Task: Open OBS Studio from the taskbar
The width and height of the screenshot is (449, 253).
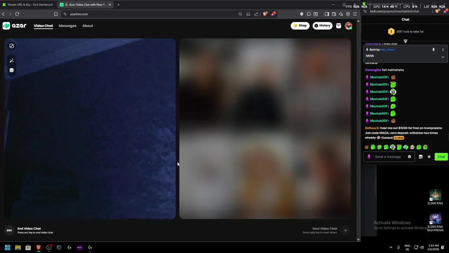Action: (x=49, y=247)
